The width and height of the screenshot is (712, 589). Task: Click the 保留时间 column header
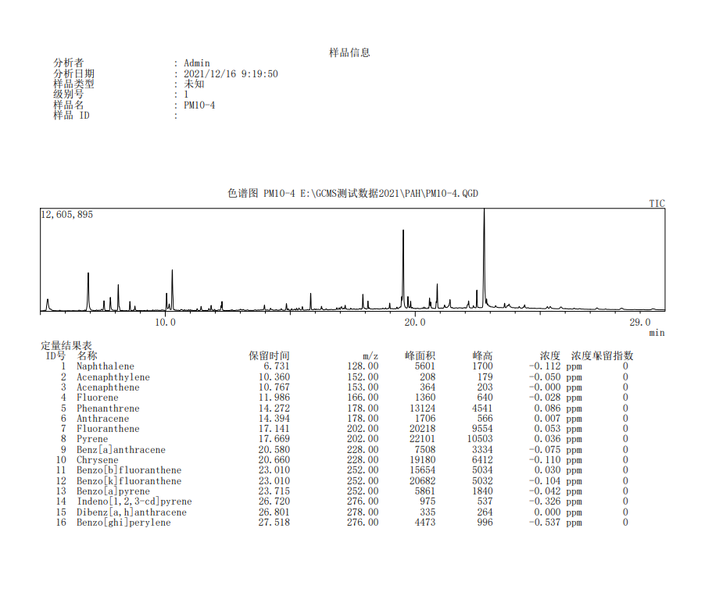click(269, 356)
